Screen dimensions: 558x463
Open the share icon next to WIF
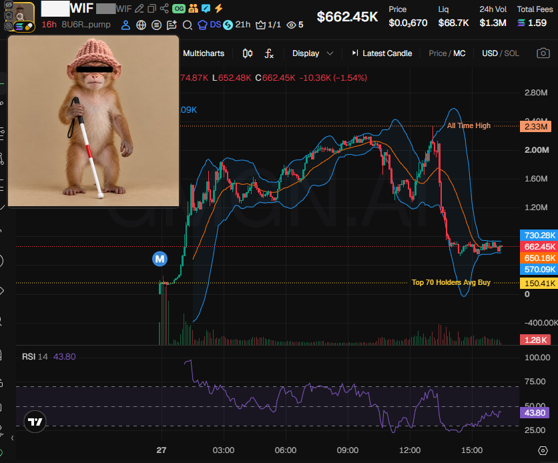(164, 9)
